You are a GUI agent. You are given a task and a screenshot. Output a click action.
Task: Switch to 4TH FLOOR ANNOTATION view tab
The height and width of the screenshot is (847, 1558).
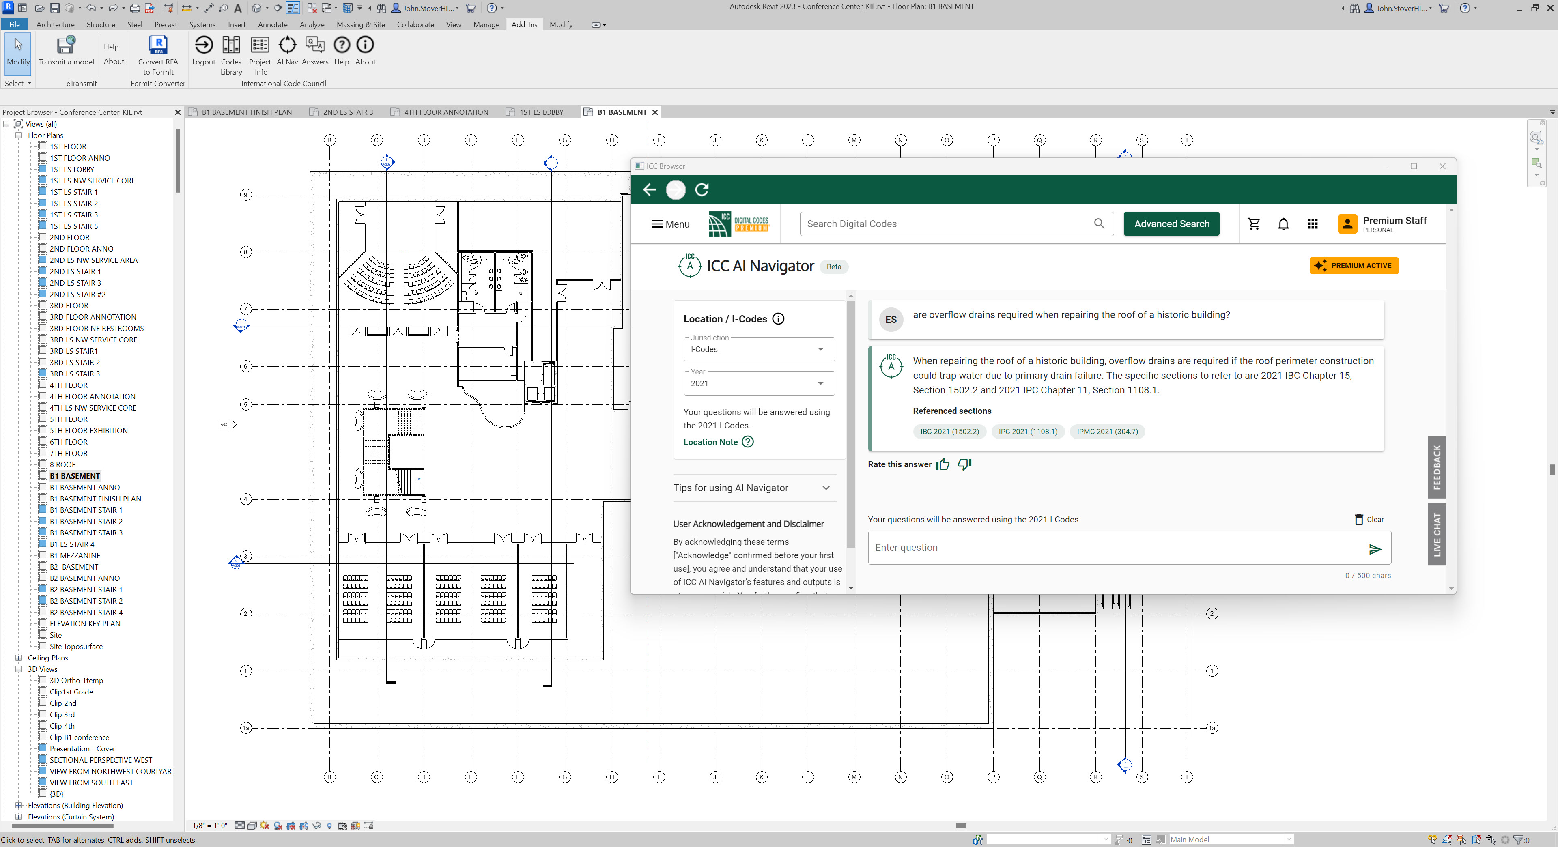click(445, 112)
